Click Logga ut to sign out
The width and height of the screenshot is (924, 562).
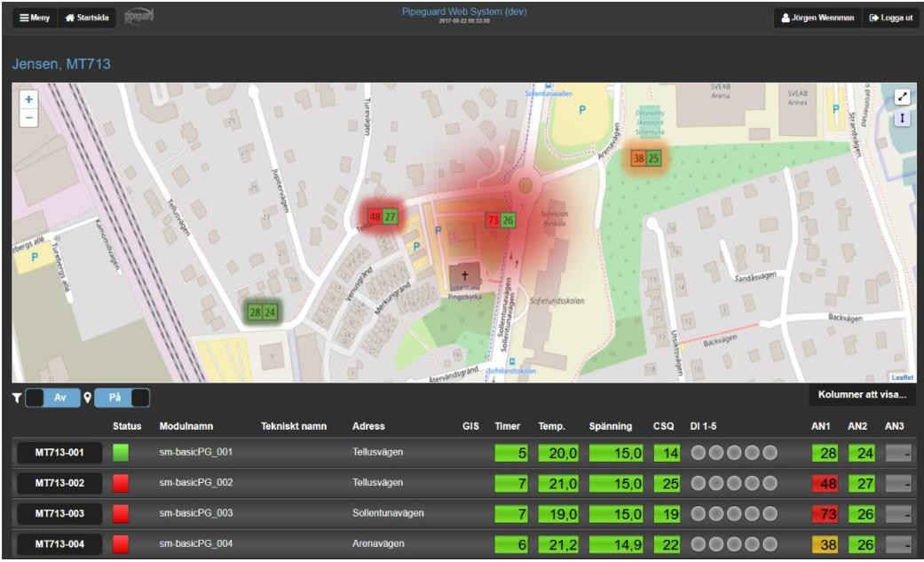(890, 18)
